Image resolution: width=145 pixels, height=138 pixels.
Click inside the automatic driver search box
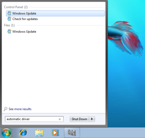coord(34,119)
